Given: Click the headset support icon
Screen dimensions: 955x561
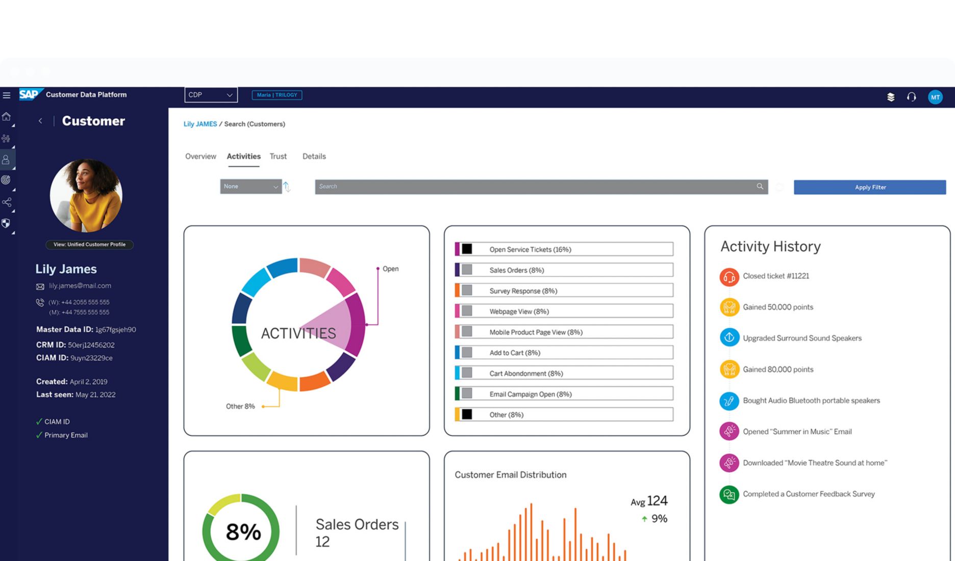Looking at the screenshot, I should coord(912,97).
